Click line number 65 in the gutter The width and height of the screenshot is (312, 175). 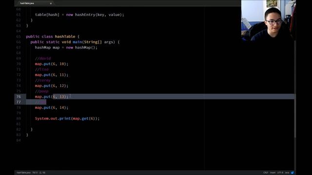point(19,36)
